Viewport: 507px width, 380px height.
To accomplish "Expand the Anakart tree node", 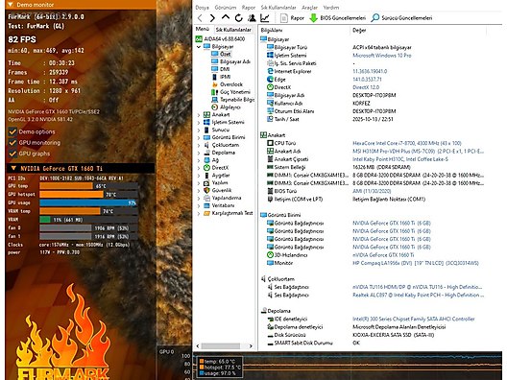I will (199, 115).
